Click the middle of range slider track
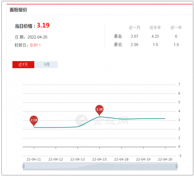This screenshot has width=194, height=176. click(100, 166)
